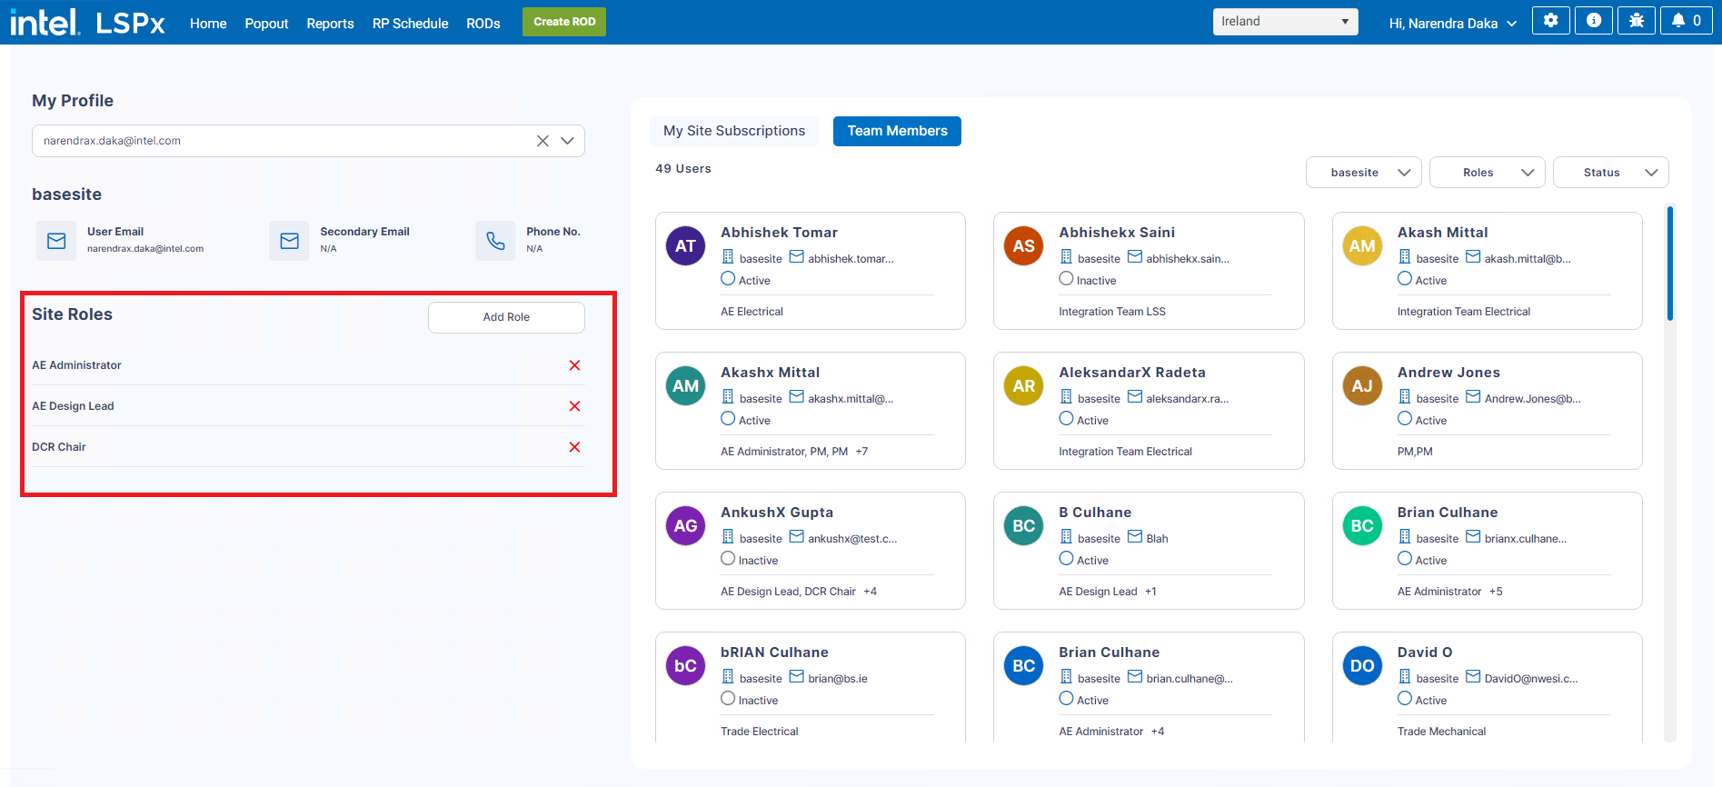The image size is (1722, 787).
Task: Toggle AnkushX Gupta's Inactive status circle
Action: pyautogui.click(x=728, y=559)
